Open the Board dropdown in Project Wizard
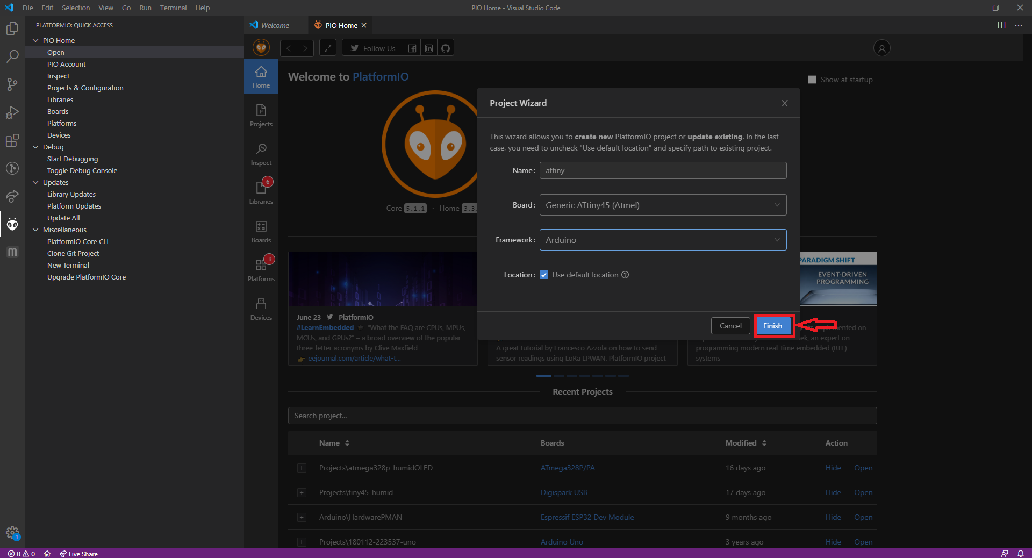Screen dimensions: 1032x558 coord(663,205)
